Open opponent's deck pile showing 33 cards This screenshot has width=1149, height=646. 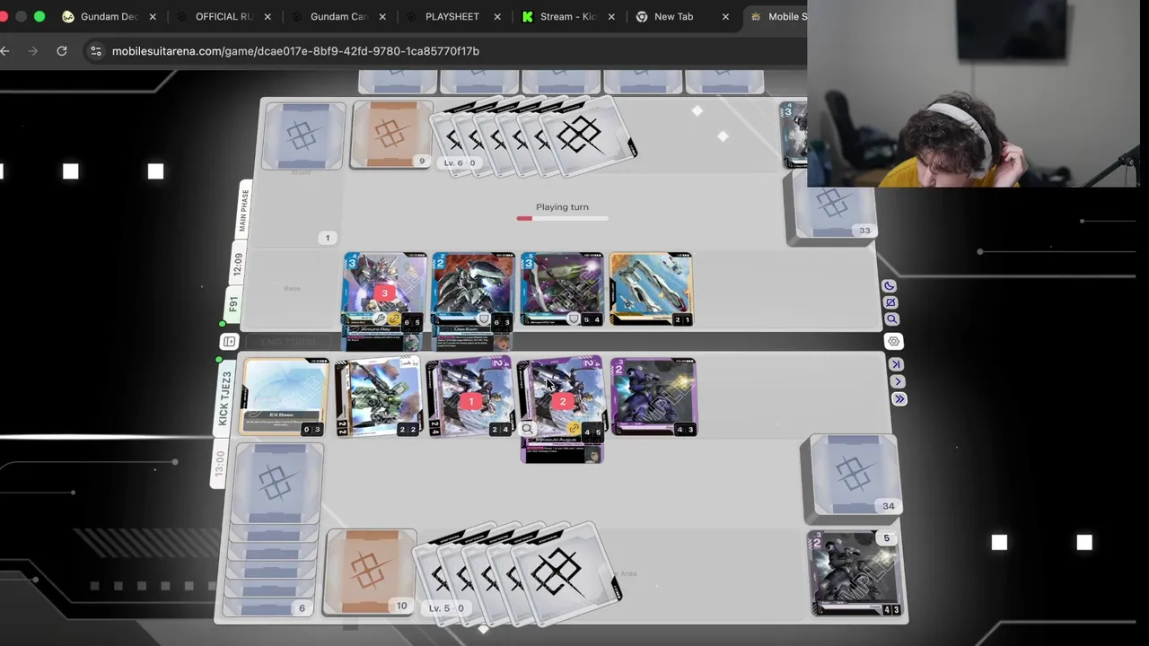pos(833,208)
